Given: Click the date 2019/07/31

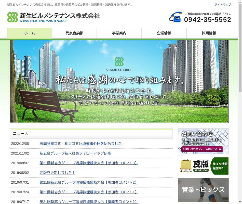Looking at the screenshot, I should click(x=20, y=182).
